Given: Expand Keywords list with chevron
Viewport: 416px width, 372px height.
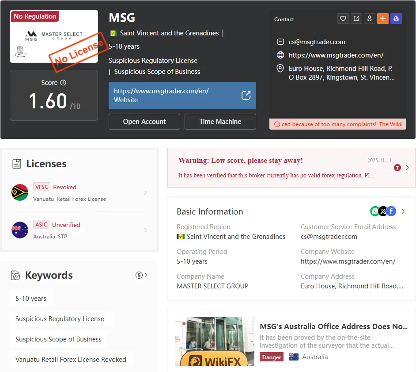Looking at the screenshot, I should tap(146, 275).
